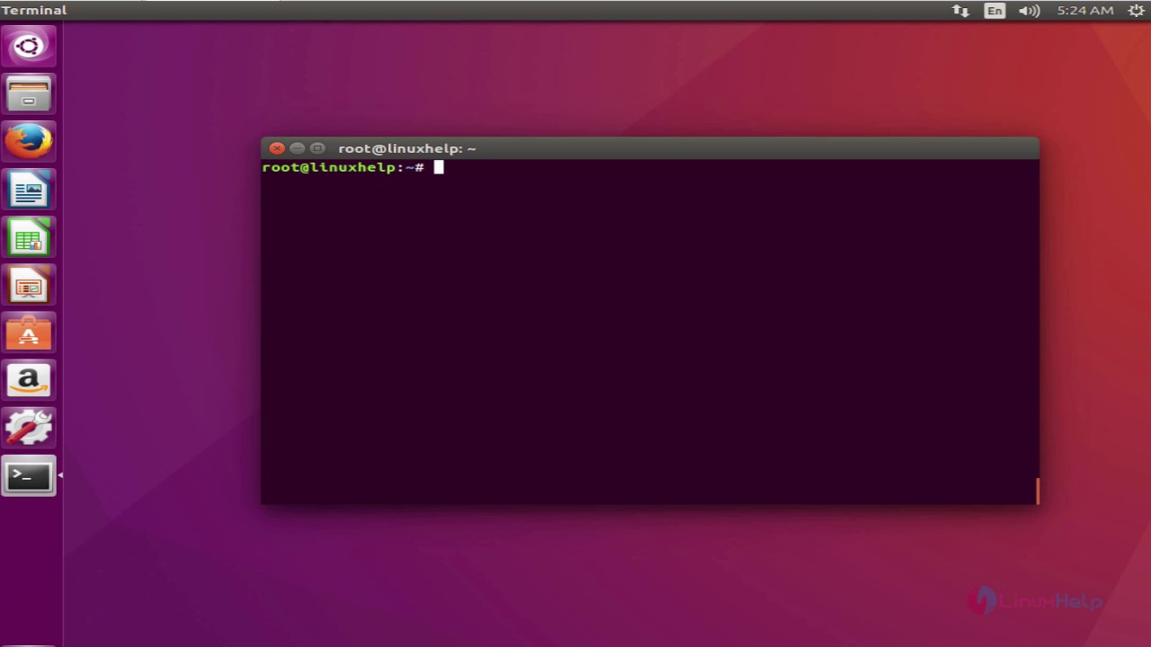Screen dimensions: 1151x647
Task: Open LibreOffice Writer from the launcher
Action: [29, 190]
